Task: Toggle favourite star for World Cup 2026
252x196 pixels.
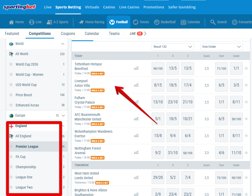Action: [11, 64]
